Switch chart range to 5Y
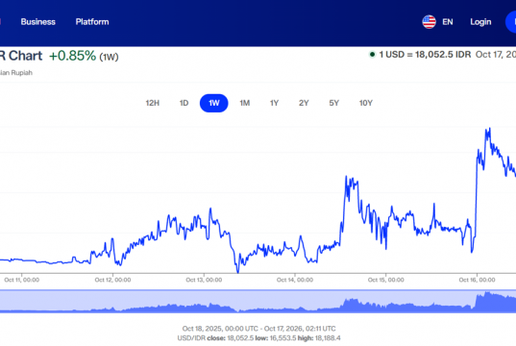Image resolution: width=516 pixels, height=346 pixels. click(x=334, y=103)
